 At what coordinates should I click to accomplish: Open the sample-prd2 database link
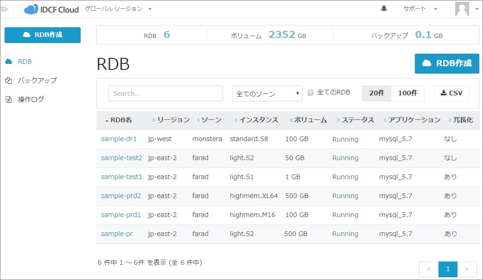121,196
